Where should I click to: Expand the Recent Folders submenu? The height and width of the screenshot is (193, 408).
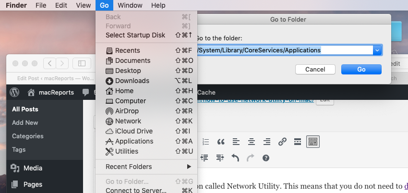click(x=146, y=167)
